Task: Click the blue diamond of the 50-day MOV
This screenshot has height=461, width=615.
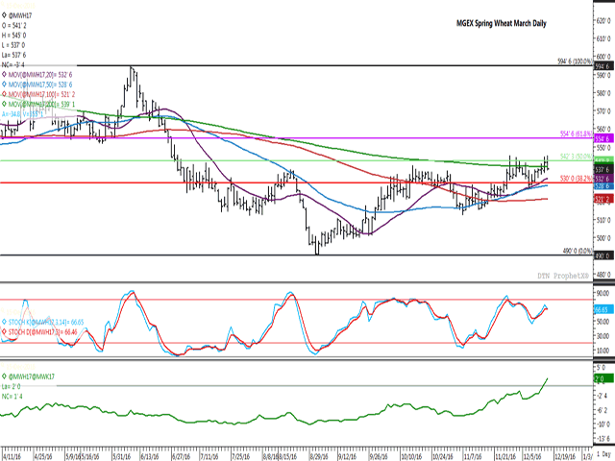Action: (x=4, y=85)
